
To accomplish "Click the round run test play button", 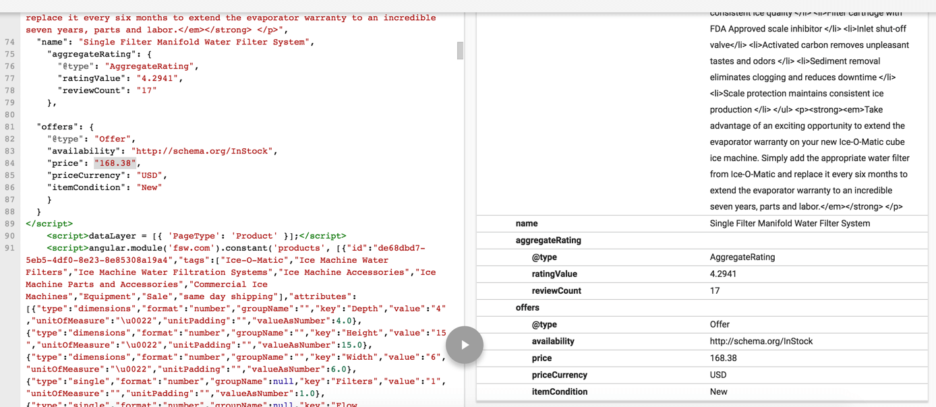I will tap(464, 344).
